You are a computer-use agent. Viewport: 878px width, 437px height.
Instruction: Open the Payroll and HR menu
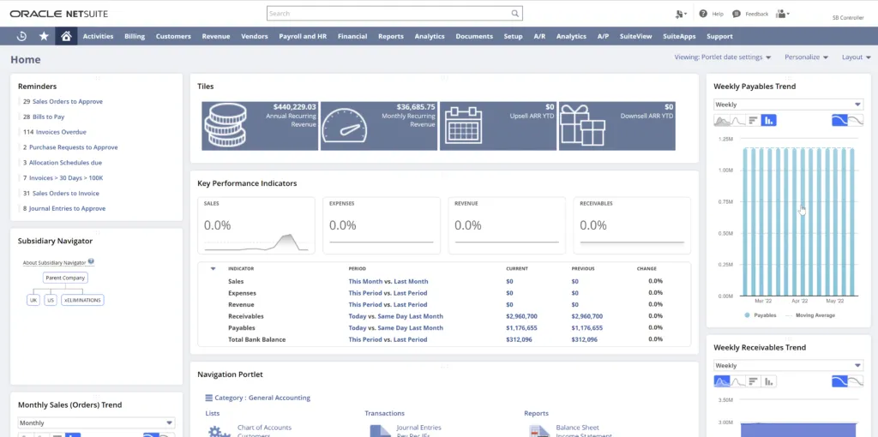click(x=303, y=36)
